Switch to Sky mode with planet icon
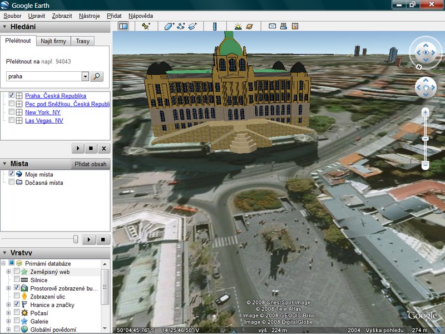Screen dimensions: 445x334 tap(249, 26)
